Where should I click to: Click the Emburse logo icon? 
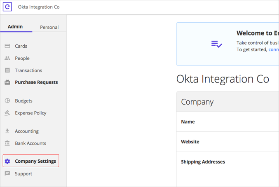7,7
